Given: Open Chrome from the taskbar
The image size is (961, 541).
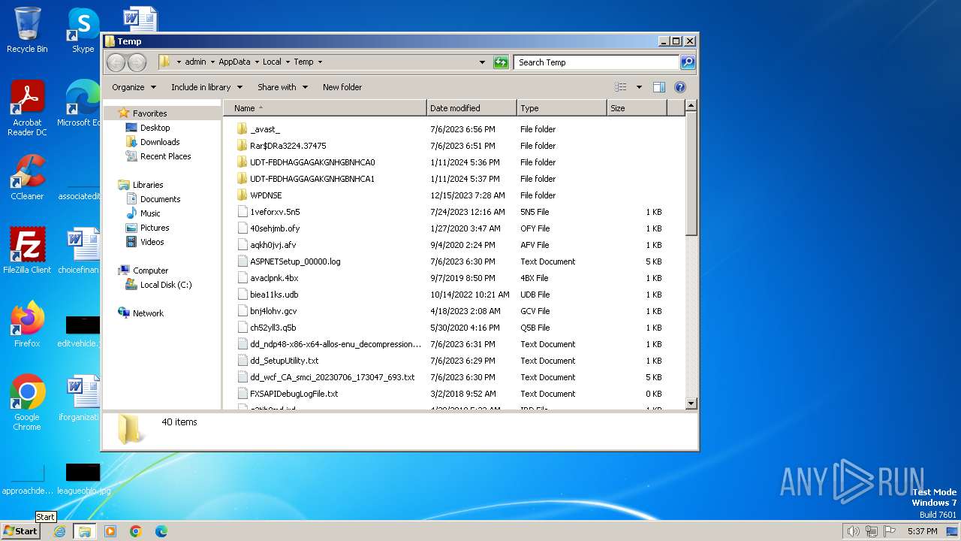Looking at the screenshot, I should [136, 531].
